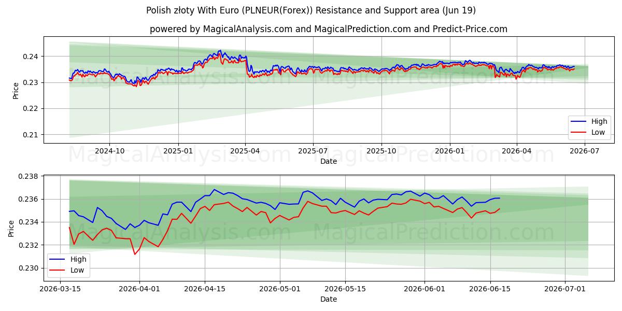Click the top chart y-axis value '0.23'
The width and height of the screenshot is (622, 311).
31,82
